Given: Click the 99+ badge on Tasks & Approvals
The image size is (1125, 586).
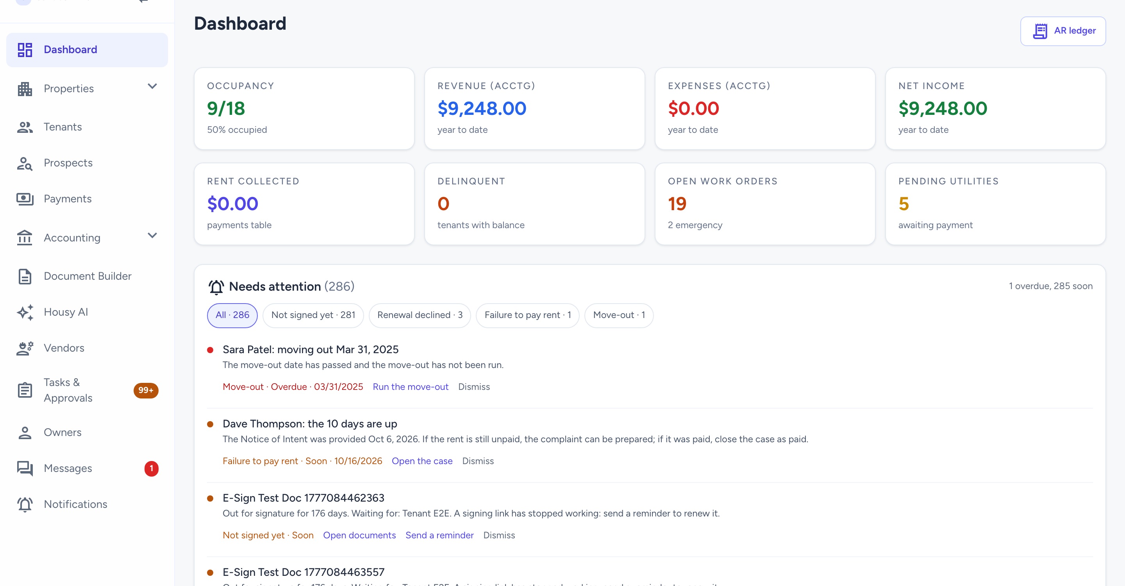Looking at the screenshot, I should tap(146, 390).
